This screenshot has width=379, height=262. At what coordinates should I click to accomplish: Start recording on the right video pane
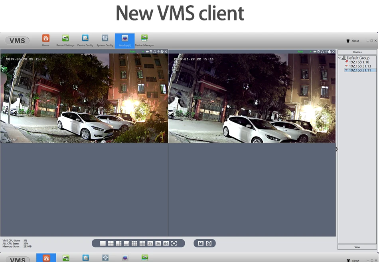[315, 52]
